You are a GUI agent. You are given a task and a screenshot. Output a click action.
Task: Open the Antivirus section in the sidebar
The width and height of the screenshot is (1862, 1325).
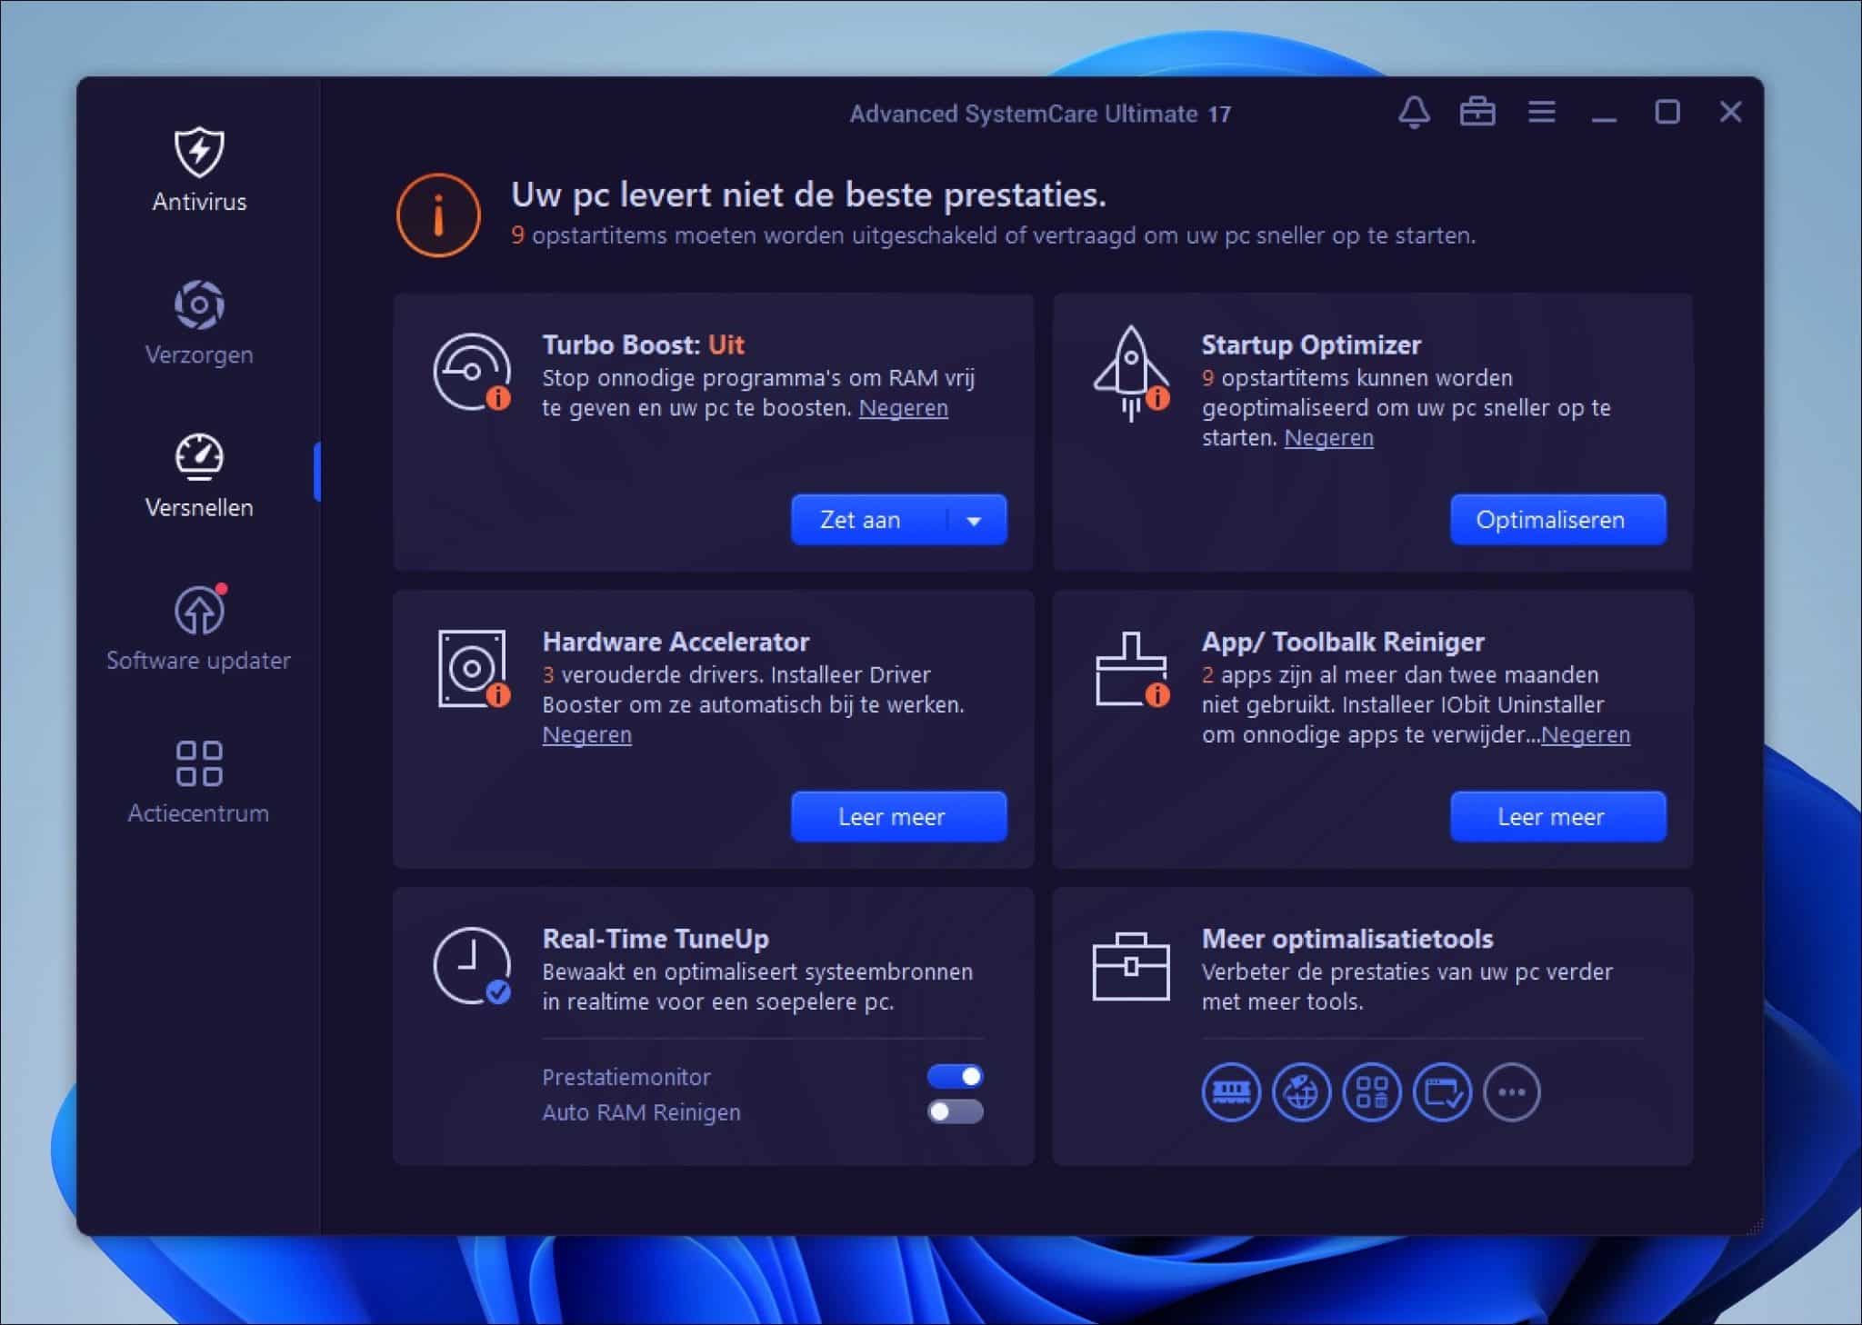pos(199,168)
